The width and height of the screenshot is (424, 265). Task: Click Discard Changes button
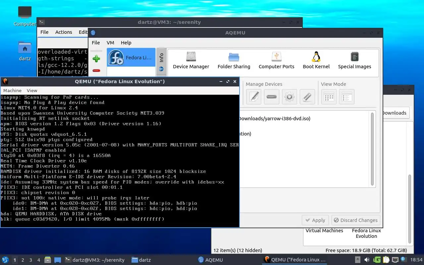coord(356,220)
